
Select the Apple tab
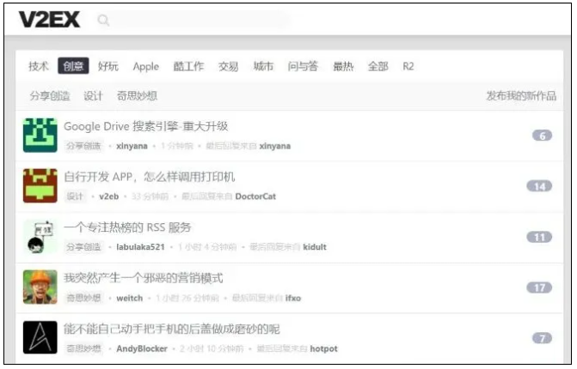(145, 66)
